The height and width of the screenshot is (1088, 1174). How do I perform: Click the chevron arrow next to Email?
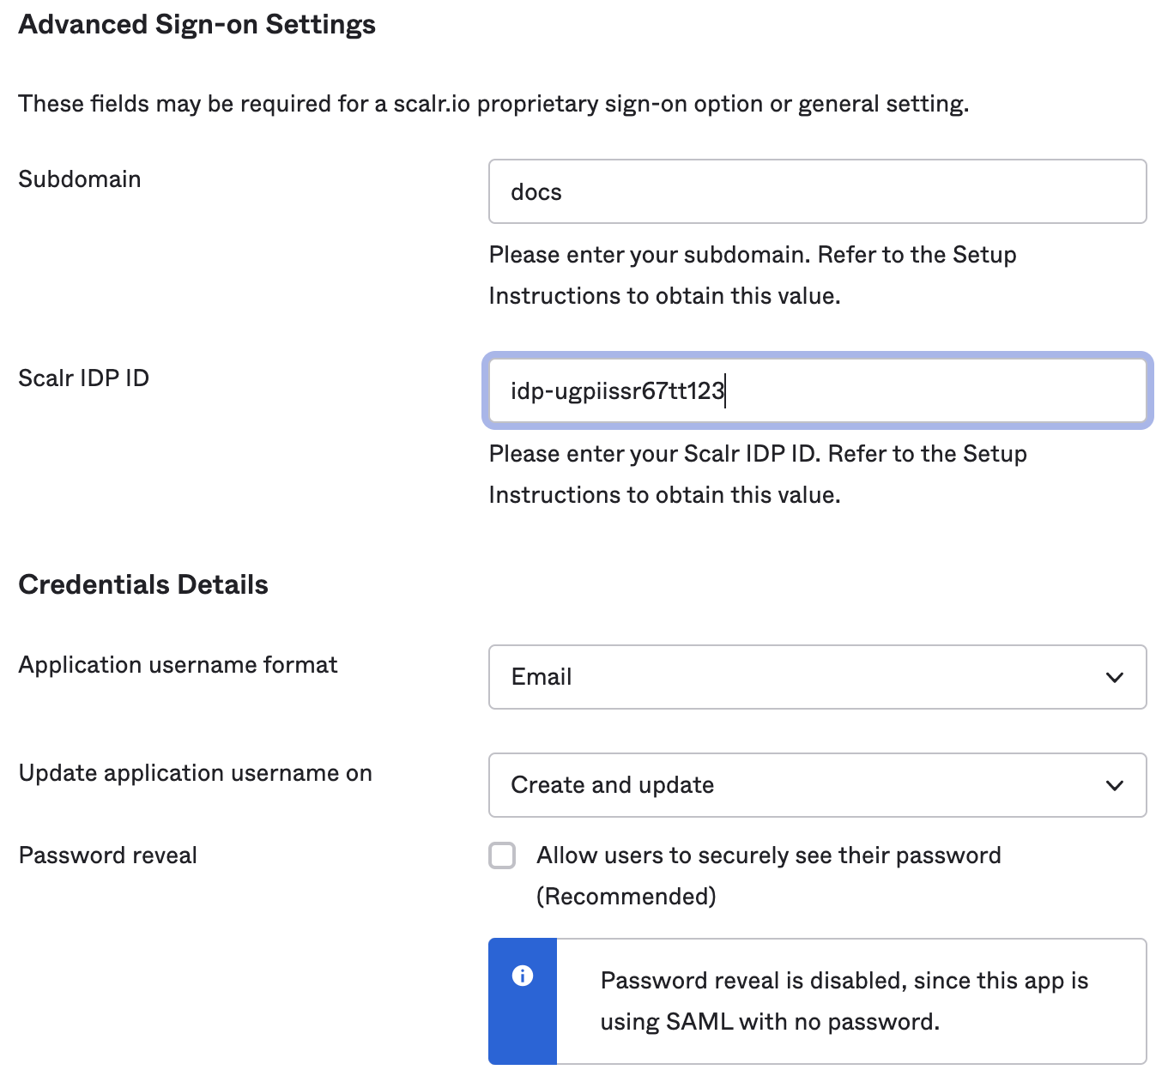coord(1115,677)
